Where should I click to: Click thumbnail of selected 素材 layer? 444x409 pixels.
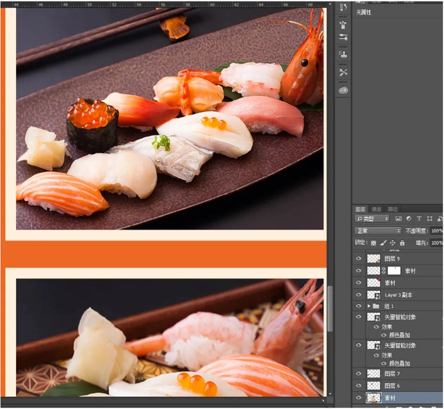click(x=373, y=398)
